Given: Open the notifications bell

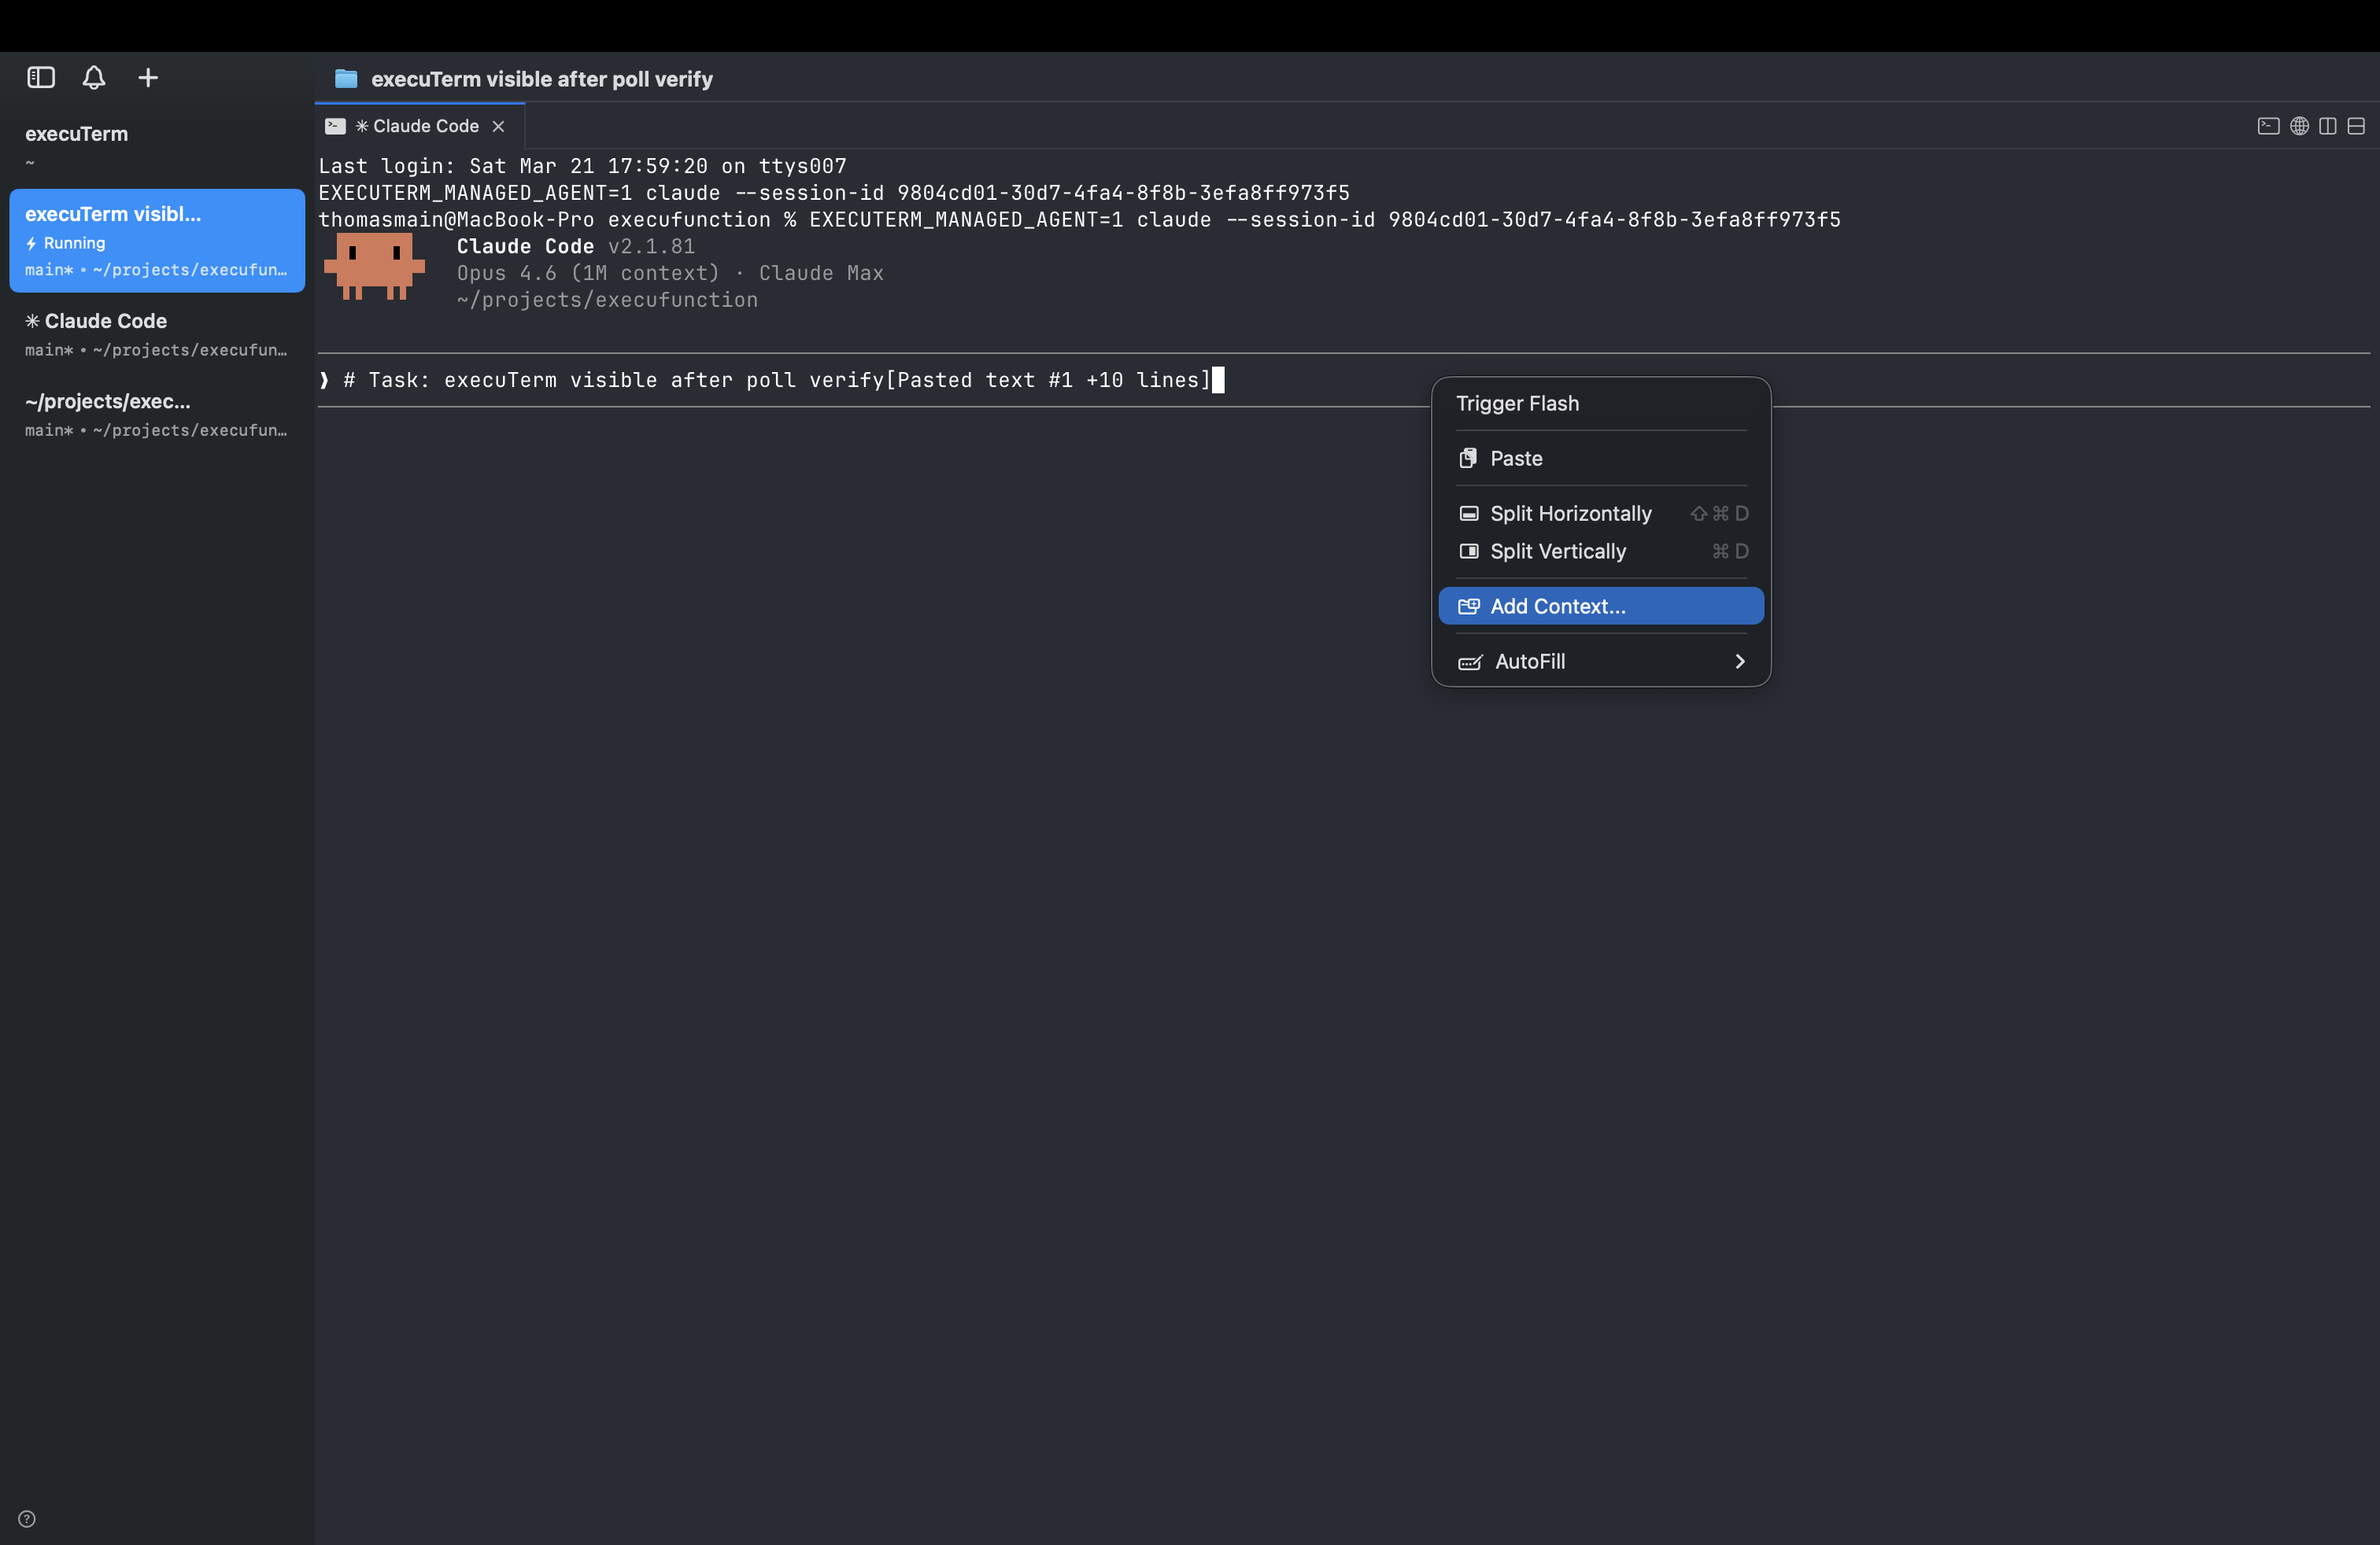Looking at the screenshot, I should click(93, 77).
